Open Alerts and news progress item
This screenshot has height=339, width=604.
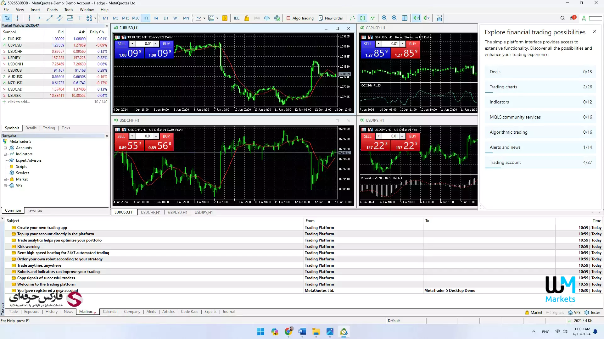tap(540, 147)
